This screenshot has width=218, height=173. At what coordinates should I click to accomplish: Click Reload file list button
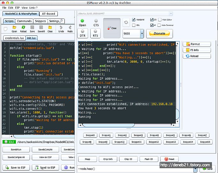click(197, 56)
